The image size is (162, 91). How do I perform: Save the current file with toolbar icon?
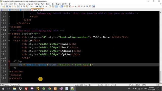(x=7, y=6)
